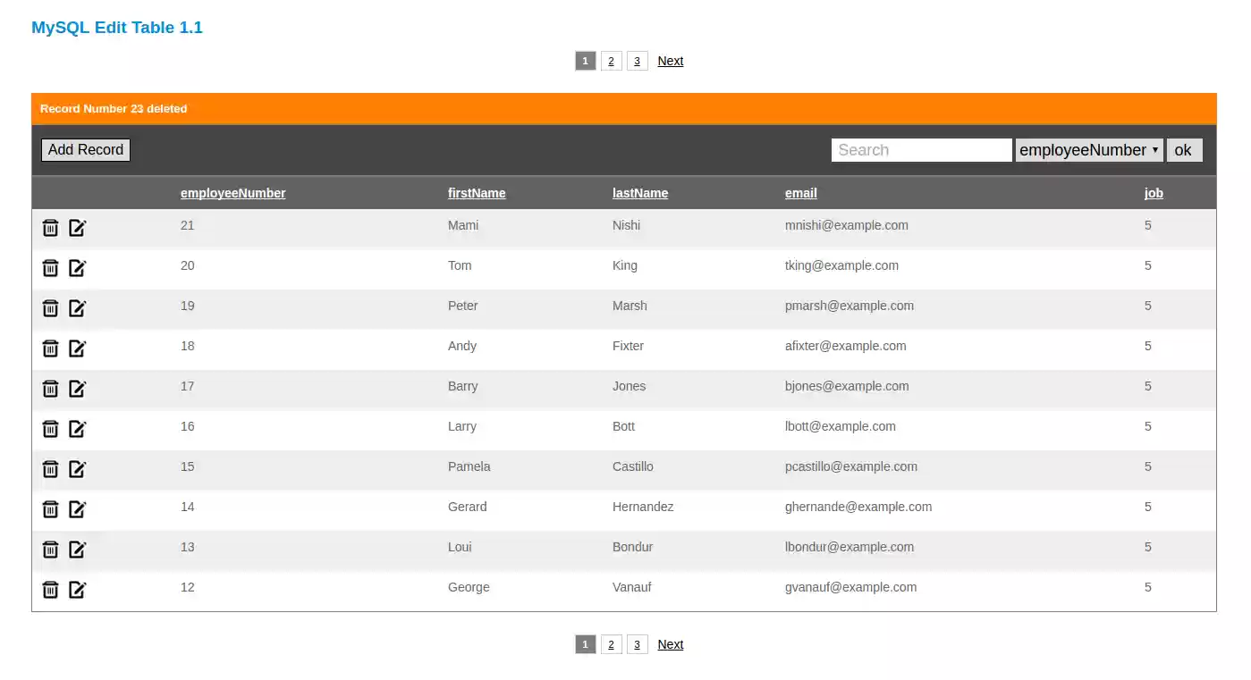This screenshot has height=680, width=1251.
Task: Sort the table by firstName
Action: (x=477, y=192)
